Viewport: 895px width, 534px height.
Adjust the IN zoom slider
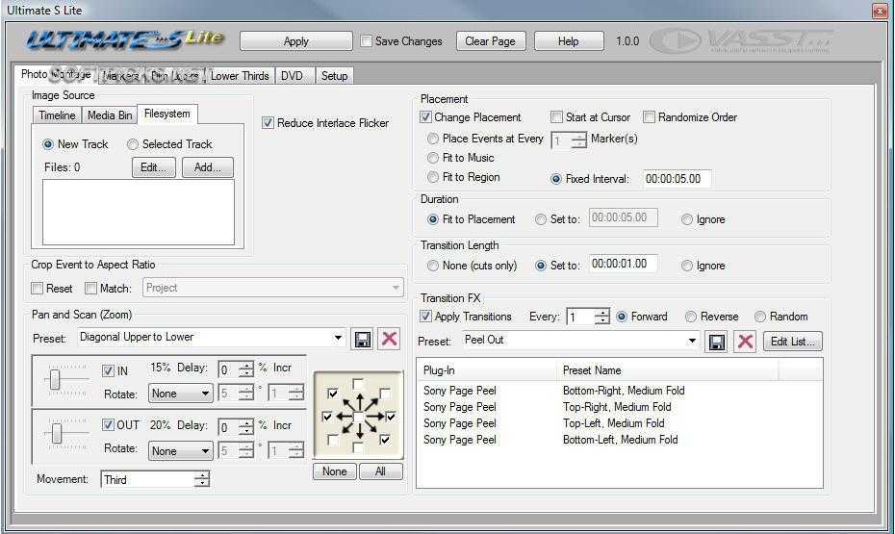click(x=56, y=381)
